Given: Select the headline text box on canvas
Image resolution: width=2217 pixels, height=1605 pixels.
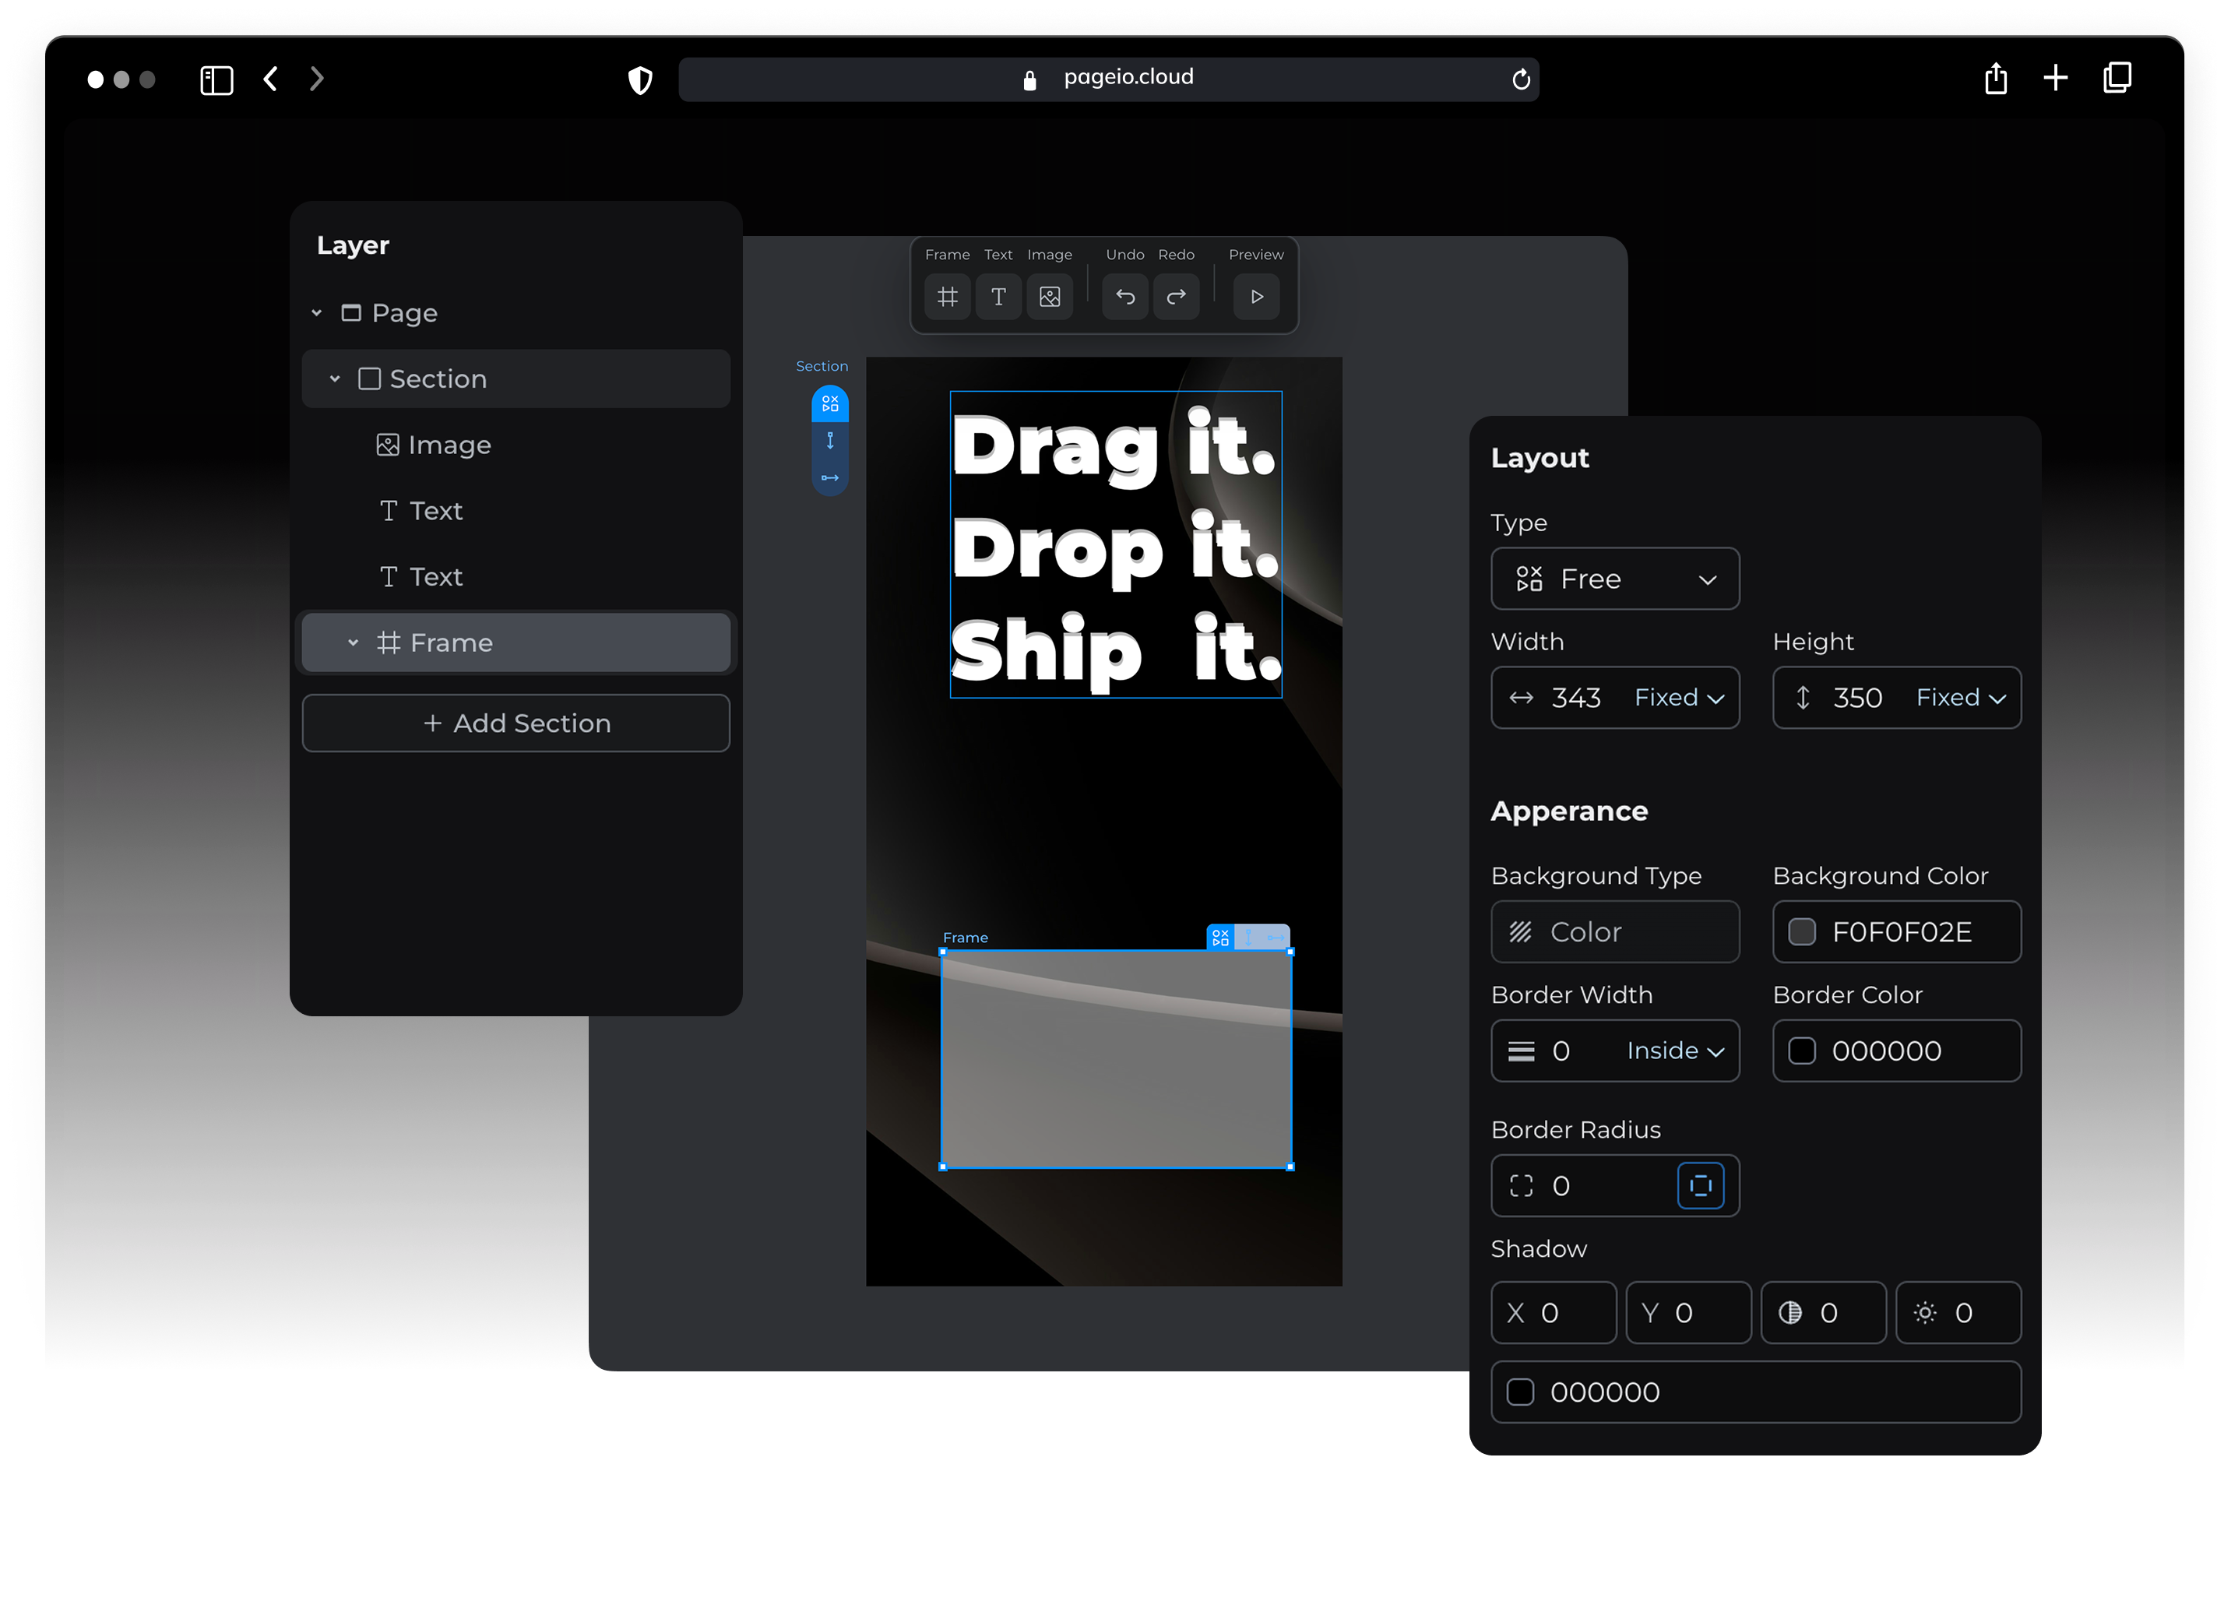Looking at the screenshot, I should tap(1115, 544).
